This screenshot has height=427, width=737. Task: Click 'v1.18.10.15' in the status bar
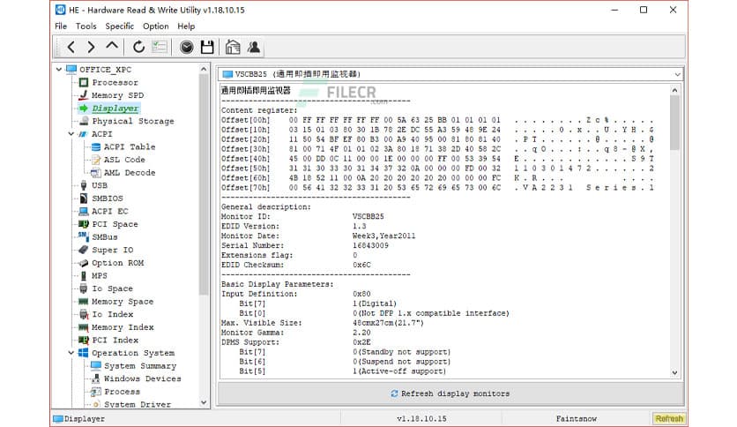coord(421,418)
